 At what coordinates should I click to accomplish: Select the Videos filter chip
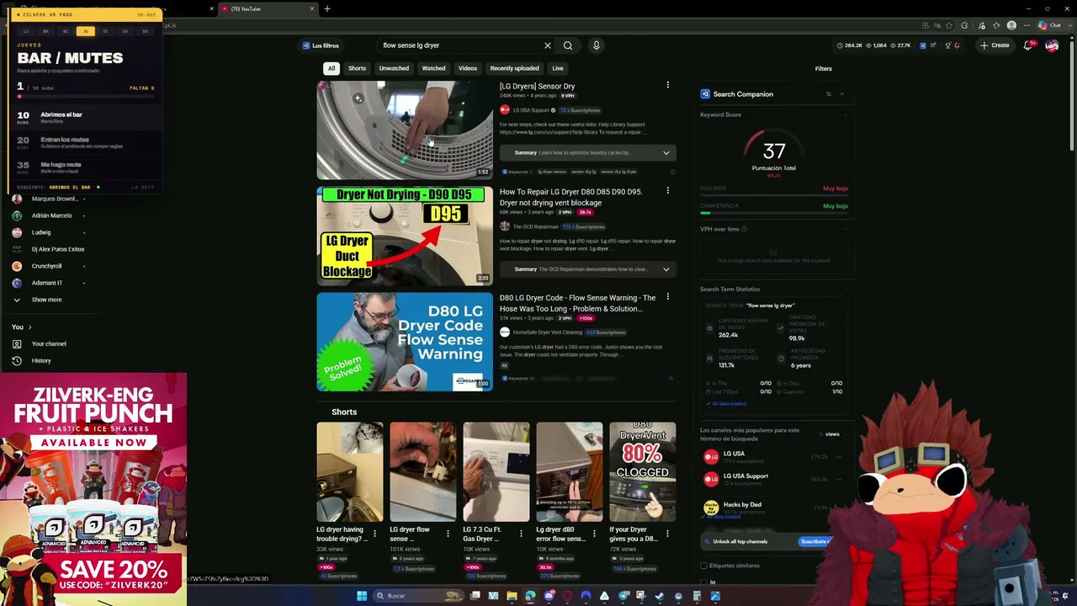(x=468, y=68)
